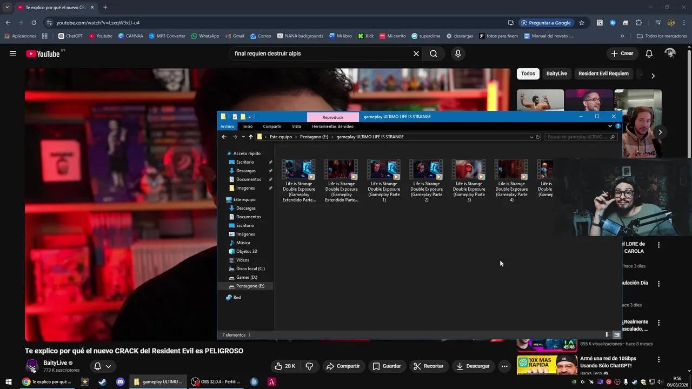Screen dimensions: 692x389
Task: Select Gameplay Parte 1 video file
Action: 384,181
